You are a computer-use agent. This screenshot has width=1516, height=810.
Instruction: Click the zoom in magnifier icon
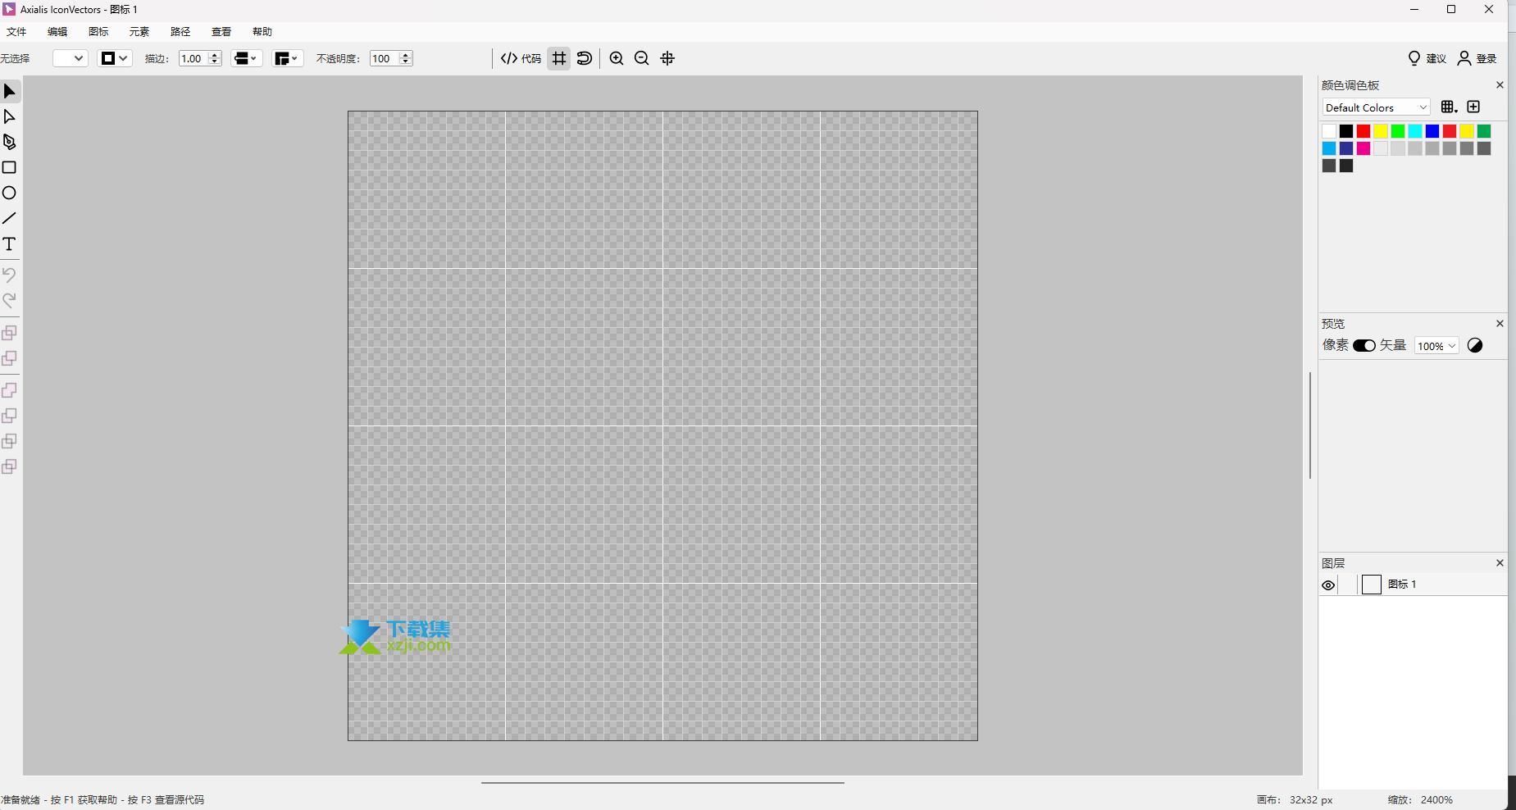[617, 58]
